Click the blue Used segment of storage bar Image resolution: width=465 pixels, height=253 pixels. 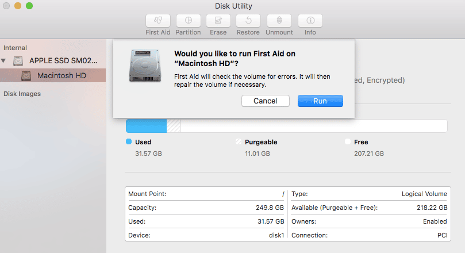[x=146, y=126]
